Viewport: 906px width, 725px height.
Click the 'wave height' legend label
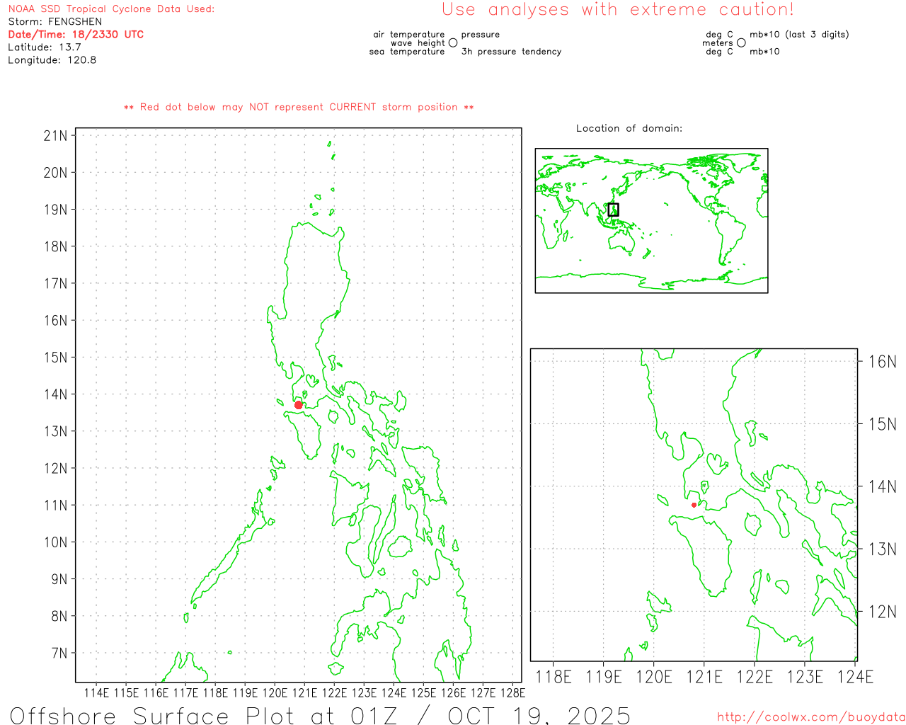418,42
